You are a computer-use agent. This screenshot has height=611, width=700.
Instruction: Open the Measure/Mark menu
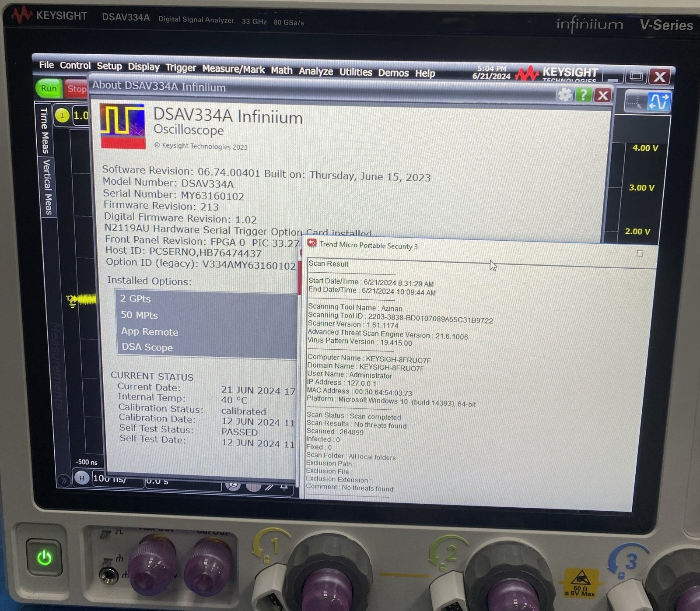[234, 69]
